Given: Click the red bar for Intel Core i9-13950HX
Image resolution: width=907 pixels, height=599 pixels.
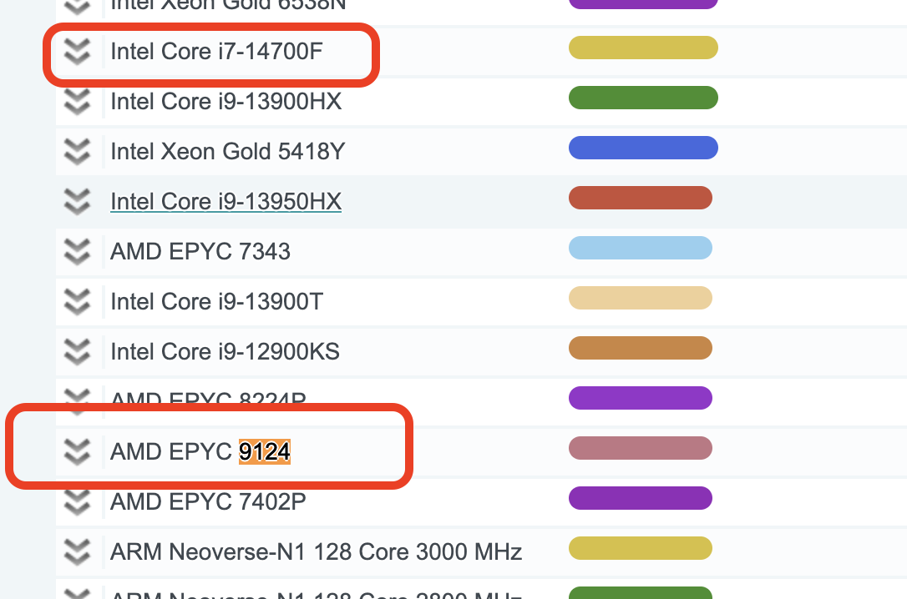Looking at the screenshot, I should (641, 198).
